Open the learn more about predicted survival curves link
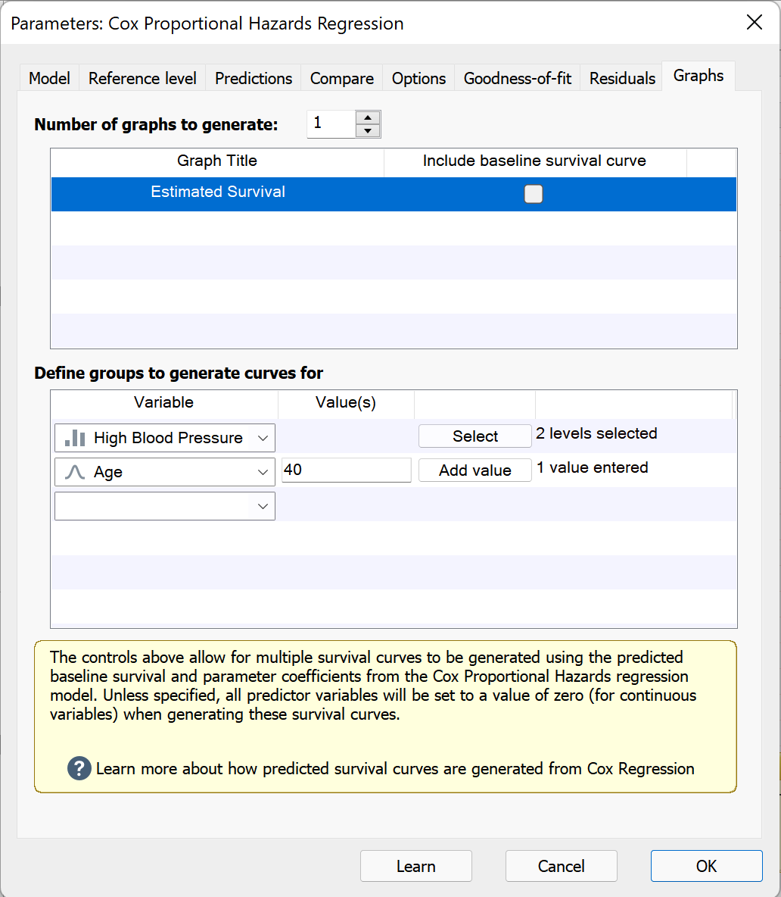The height and width of the screenshot is (897, 781). pyautogui.click(x=394, y=768)
